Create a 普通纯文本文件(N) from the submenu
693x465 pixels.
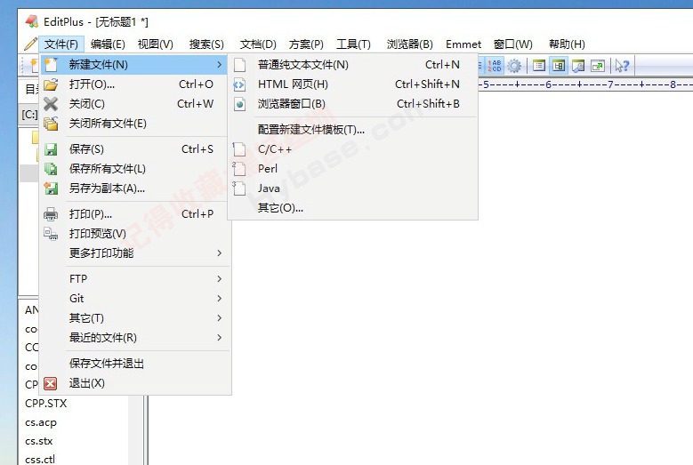352,65
